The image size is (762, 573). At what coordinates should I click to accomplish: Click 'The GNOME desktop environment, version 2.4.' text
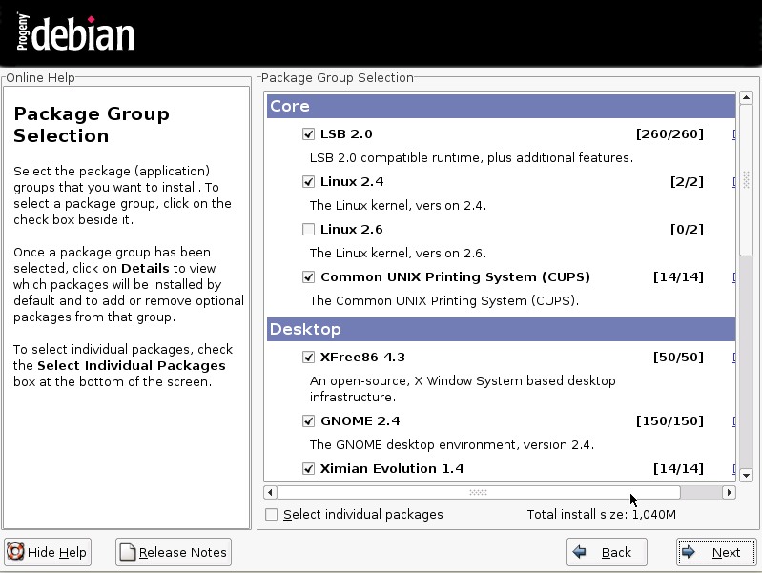click(x=452, y=444)
